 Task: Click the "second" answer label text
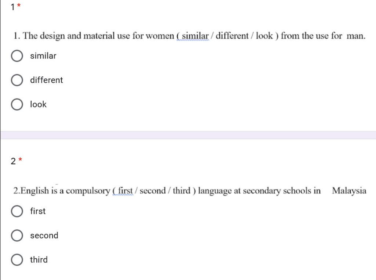click(x=44, y=236)
